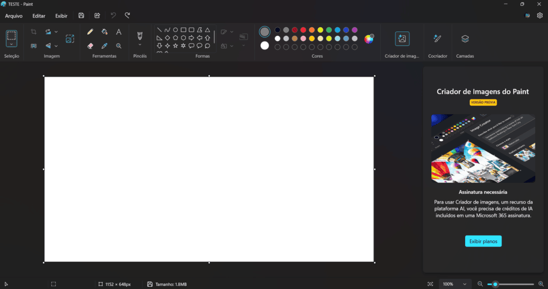Image resolution: width=548 pixels, height=289 pixels.
Task: Select the Pencil tool
Action: (x=90, y=32)
